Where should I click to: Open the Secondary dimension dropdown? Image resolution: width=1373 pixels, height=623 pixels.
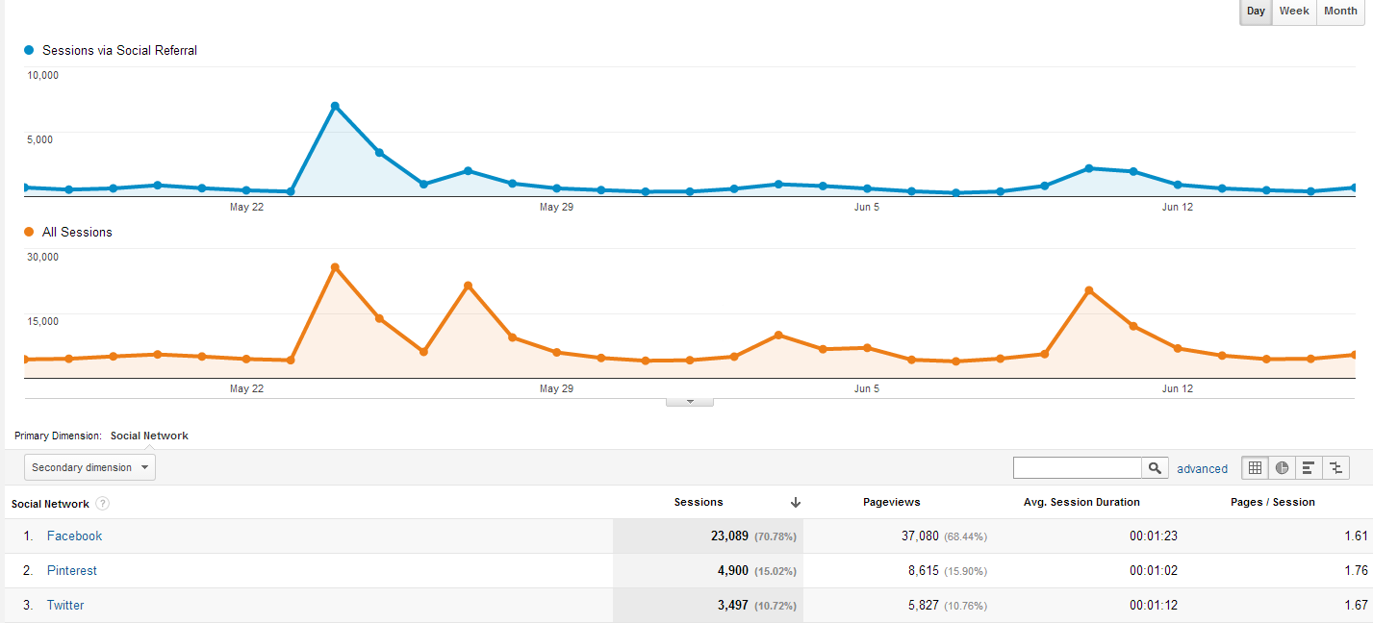[89, 467]
